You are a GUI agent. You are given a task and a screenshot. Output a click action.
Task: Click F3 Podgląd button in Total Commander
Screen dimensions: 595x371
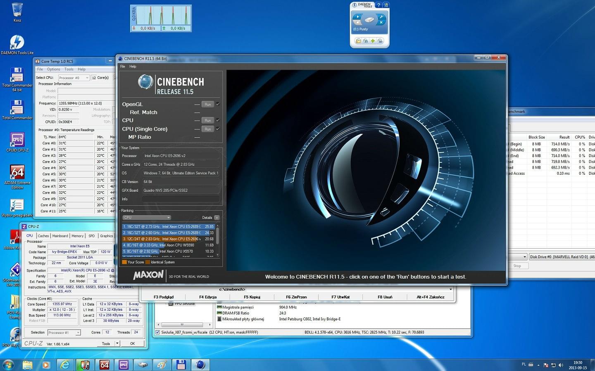coord(164,297)
